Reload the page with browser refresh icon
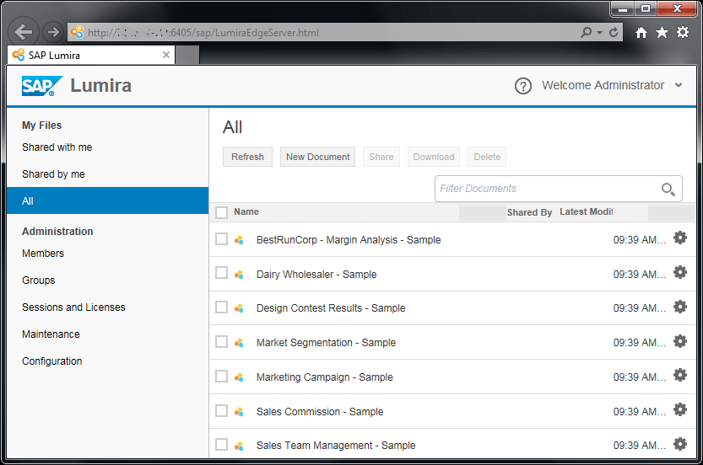 (x=614, y=32)
